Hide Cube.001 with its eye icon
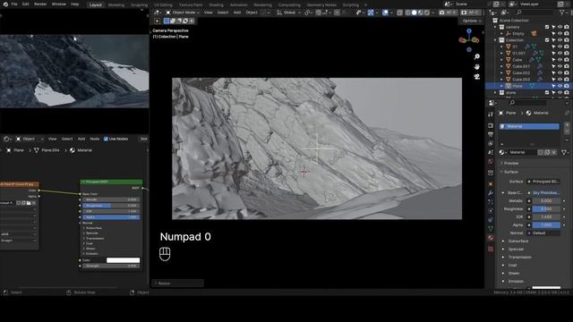 coord(560,66)
